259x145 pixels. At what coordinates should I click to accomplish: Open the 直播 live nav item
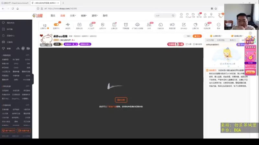coord(62,15)
